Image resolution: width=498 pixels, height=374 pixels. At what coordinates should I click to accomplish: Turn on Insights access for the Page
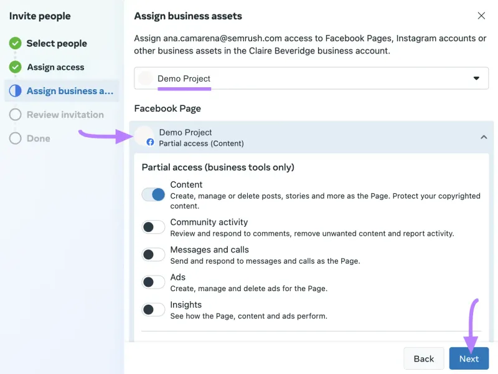[x=153, y=309]
